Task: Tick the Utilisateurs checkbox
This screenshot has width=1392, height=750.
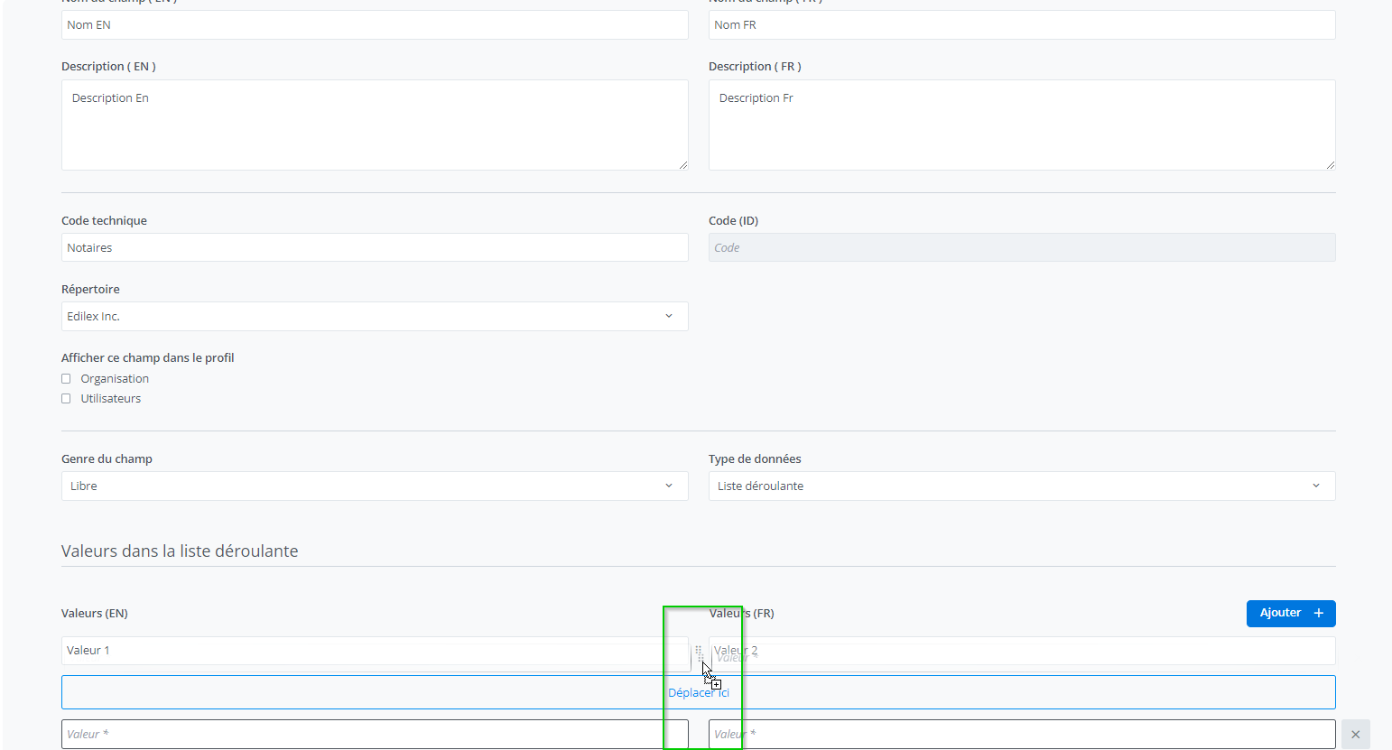Action: tap(66, 399)
